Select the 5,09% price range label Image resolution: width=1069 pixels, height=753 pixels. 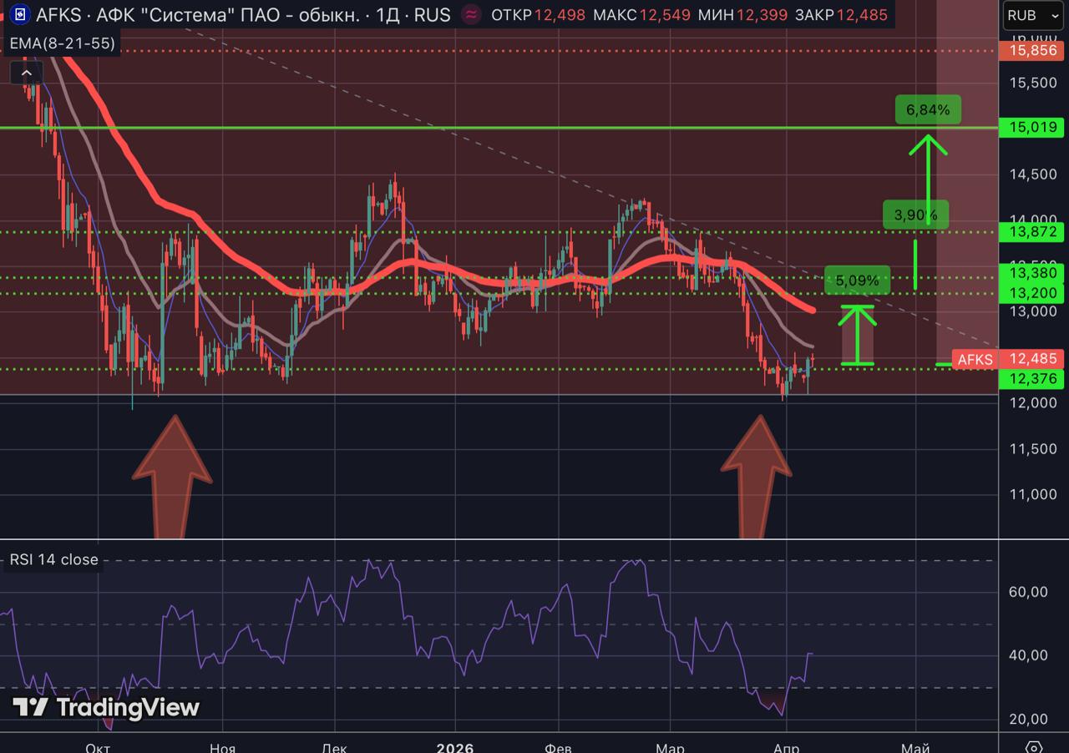[857, 280]
